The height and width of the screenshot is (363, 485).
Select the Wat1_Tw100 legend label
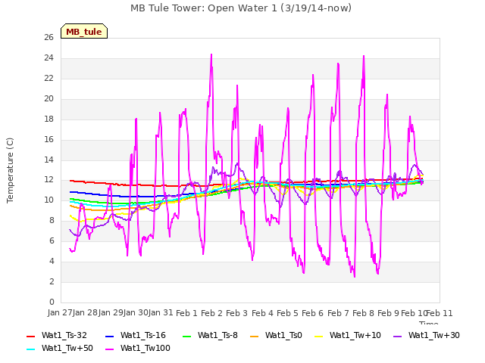[x=145, y=349]
